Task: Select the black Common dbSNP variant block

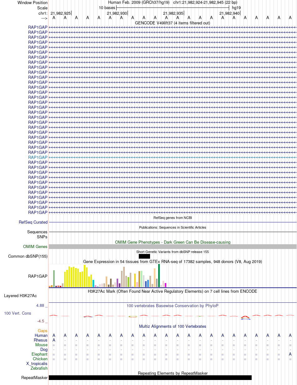Action: click(x=144, y=256)
